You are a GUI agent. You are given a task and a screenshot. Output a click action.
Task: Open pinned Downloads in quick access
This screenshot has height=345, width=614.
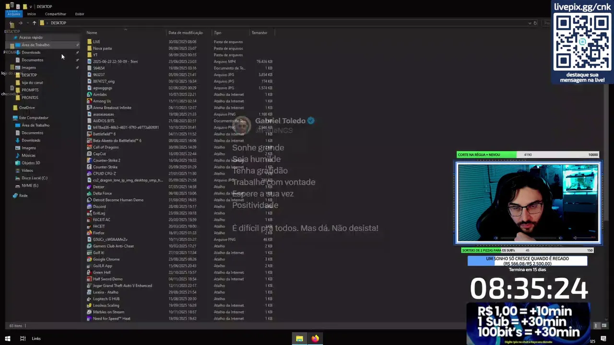(31, 52)
